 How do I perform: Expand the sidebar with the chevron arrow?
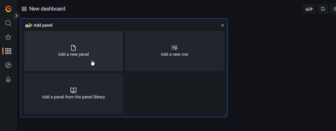point(16,15)
